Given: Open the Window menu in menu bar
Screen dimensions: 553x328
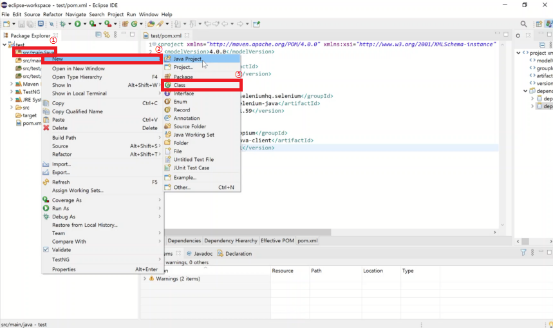Looking at the screenshot, I should click(149, 14).
